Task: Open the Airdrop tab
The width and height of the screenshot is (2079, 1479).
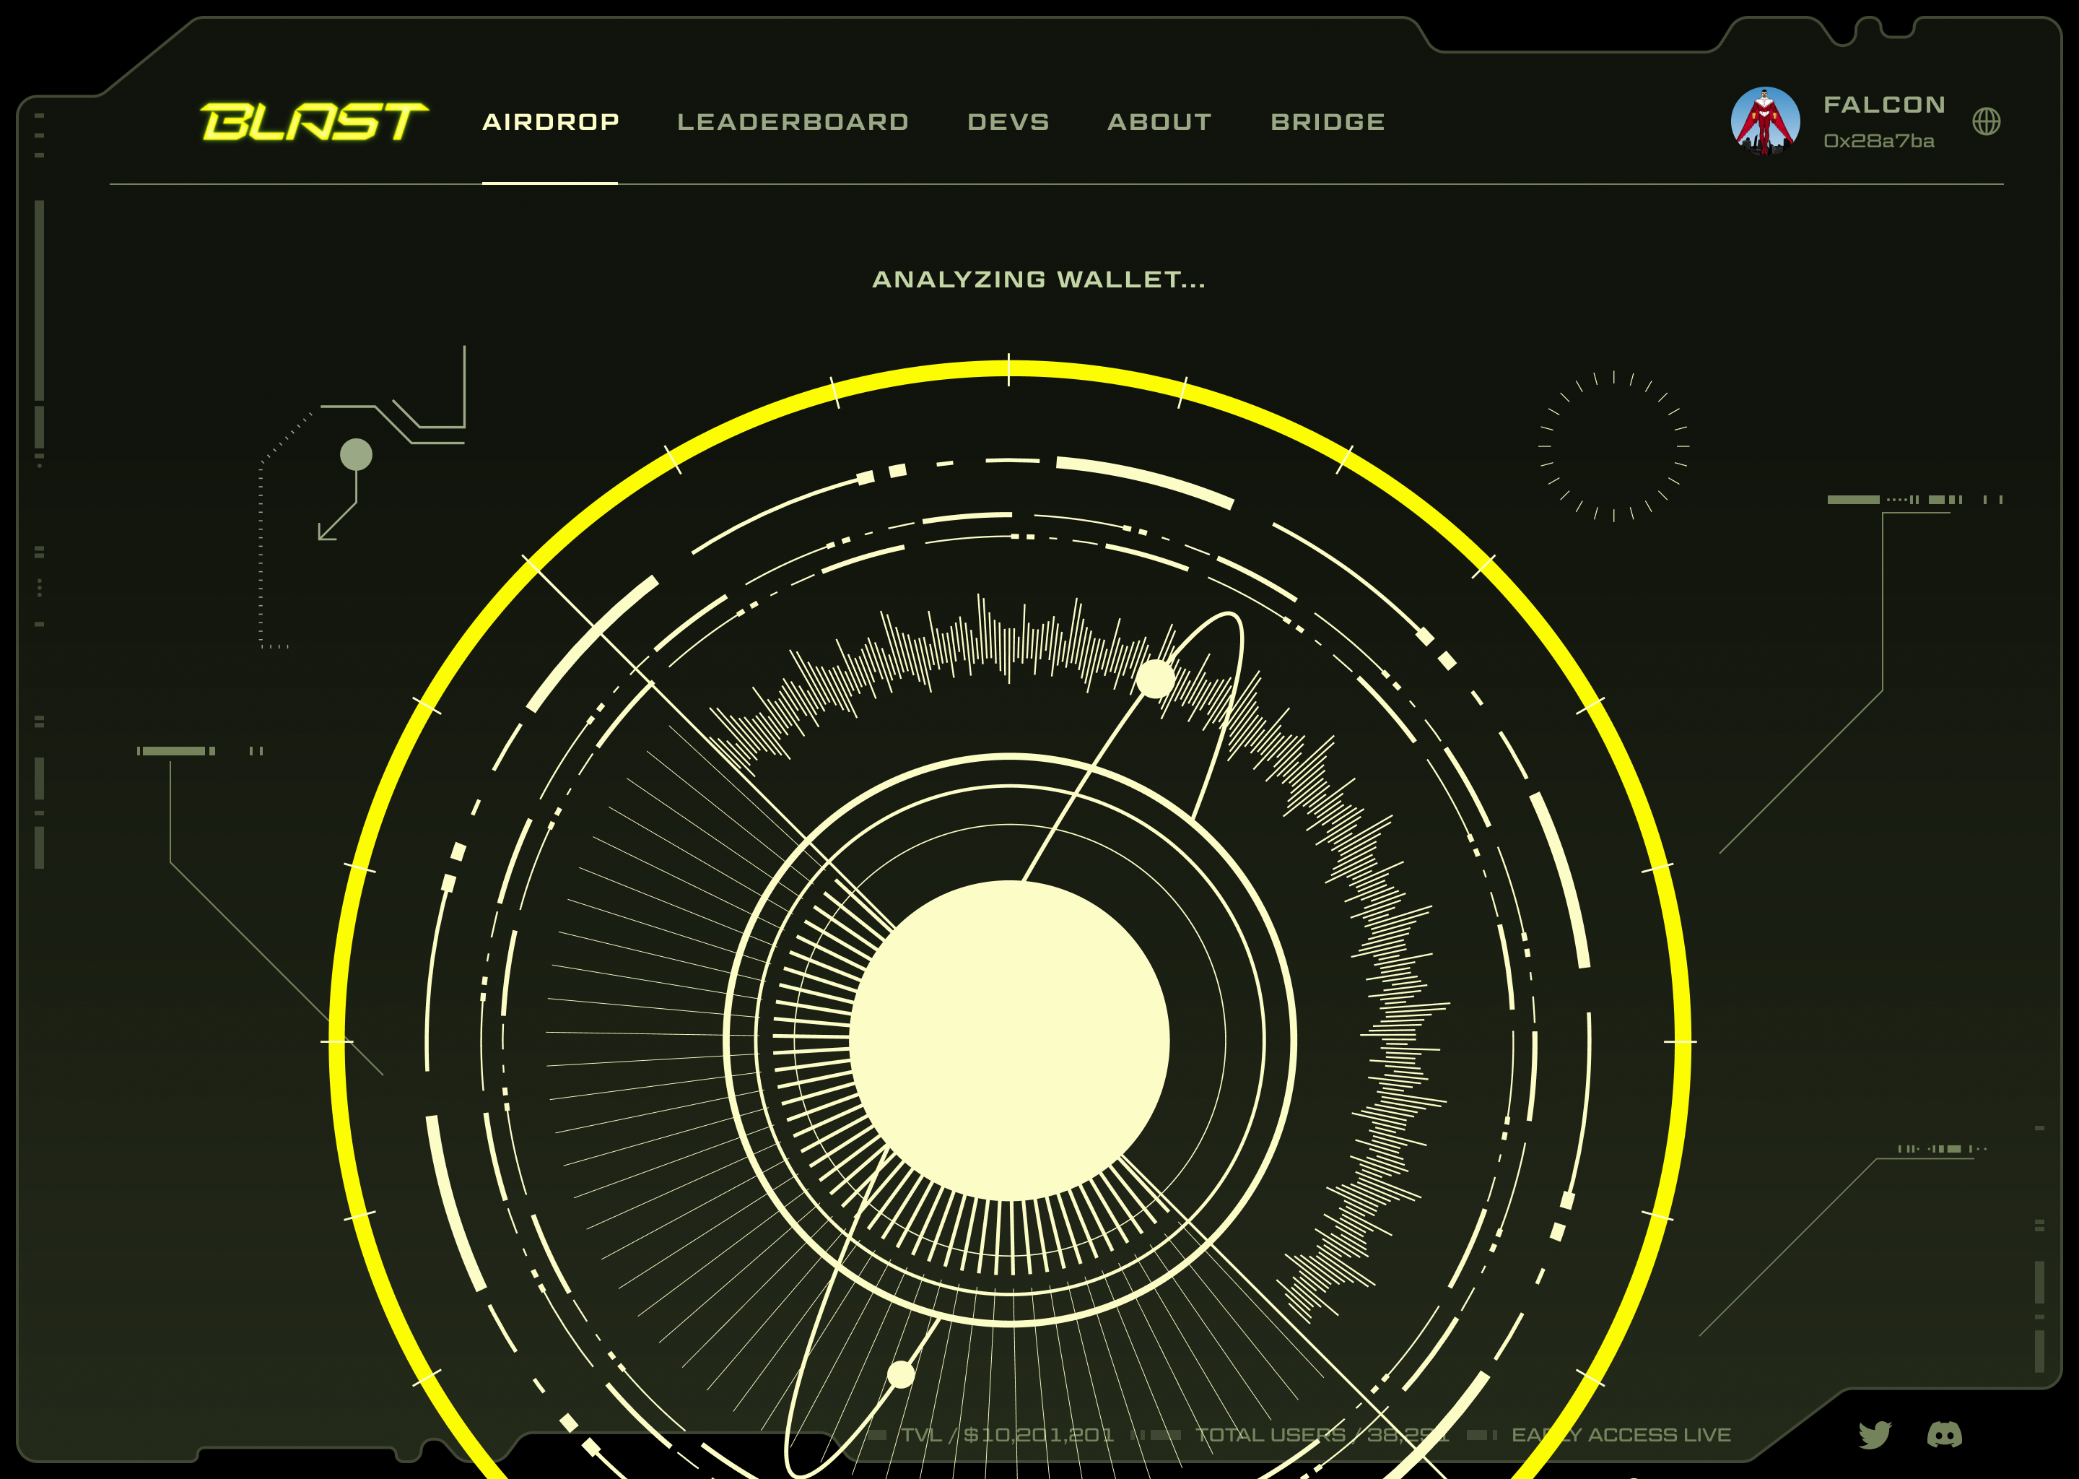Action: [551, 122]
